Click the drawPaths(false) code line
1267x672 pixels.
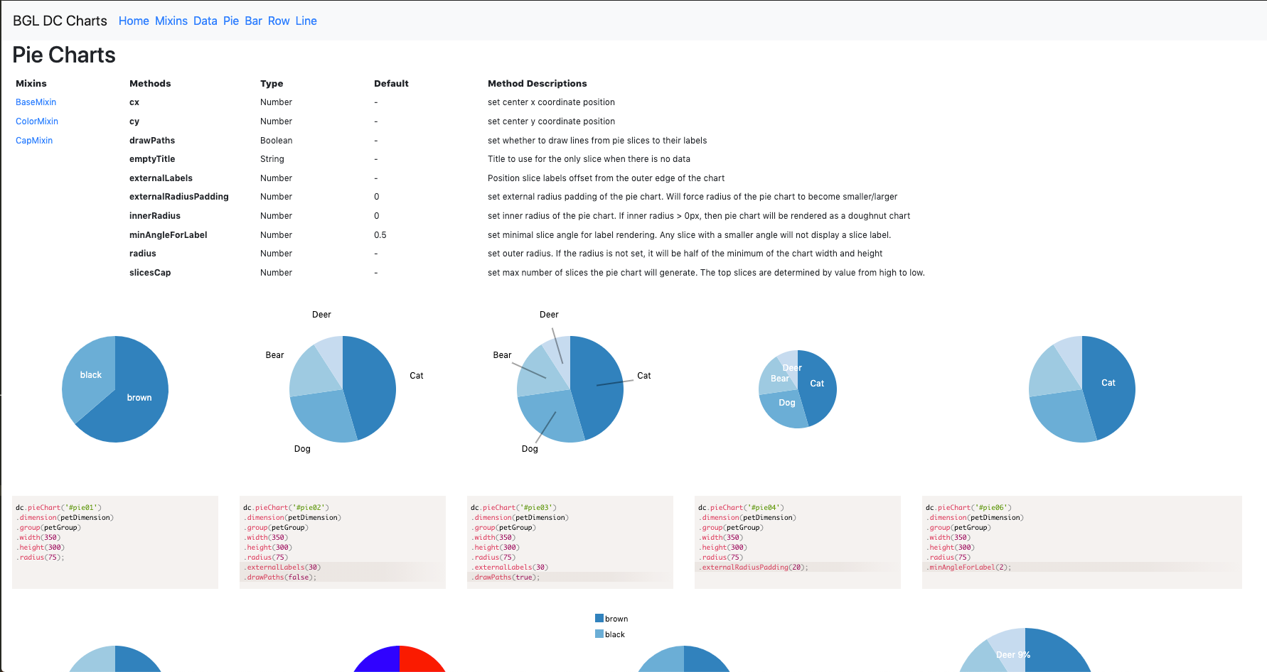coord(280,578)
